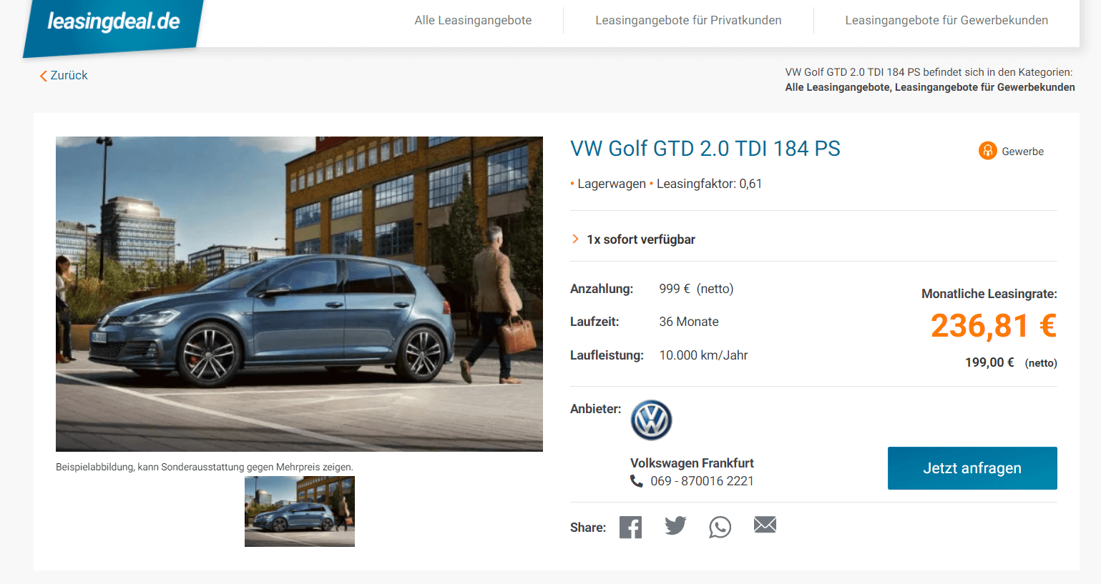The width and height of the screenshot is (1101, 584).
Task: Share offer on Facebook
Action: pyautogui.click(x=630, y=527)
